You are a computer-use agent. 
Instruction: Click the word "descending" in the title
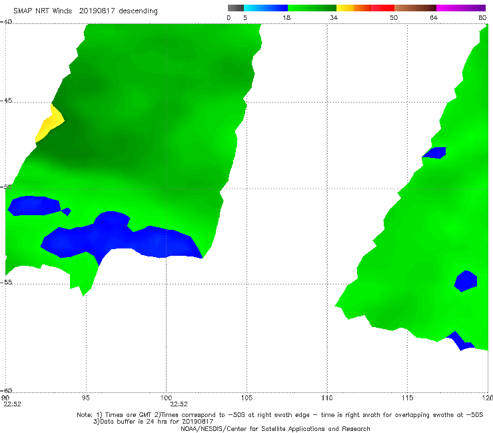click(x=139, y=11)
